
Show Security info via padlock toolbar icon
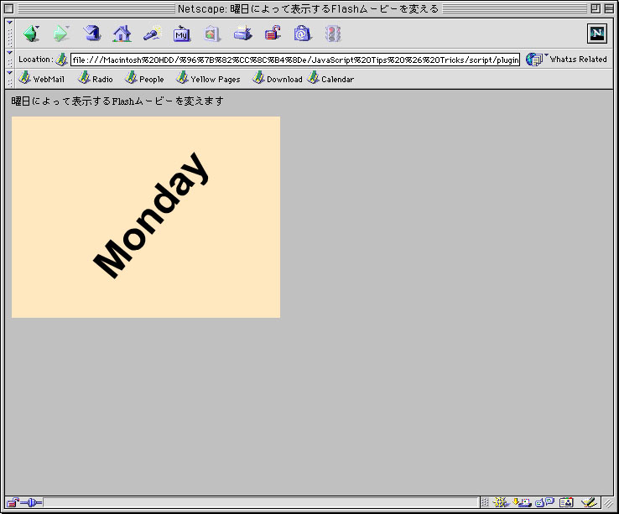pyautogui.click(x=273, y=34)
